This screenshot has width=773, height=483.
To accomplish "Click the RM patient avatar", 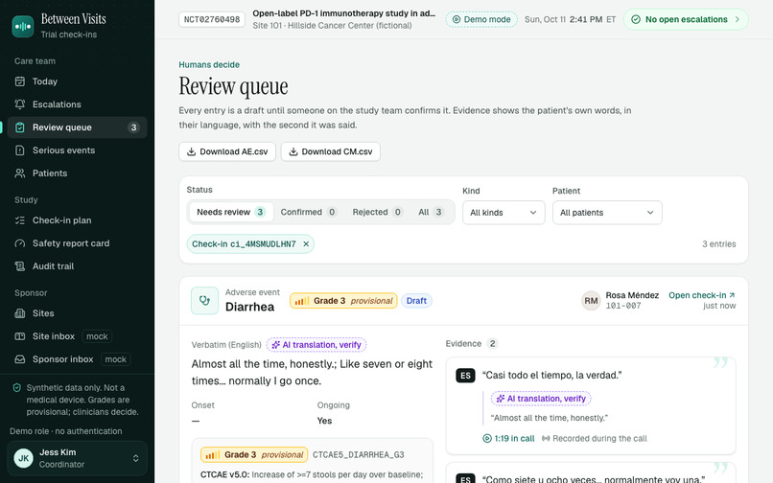I will point(591,301).
